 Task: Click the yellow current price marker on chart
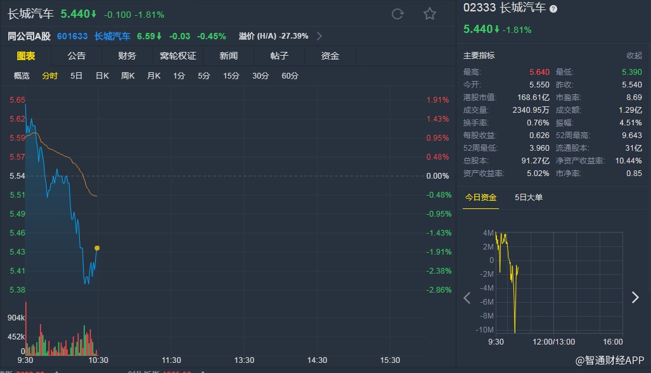pyautogui.click(x=97, y=248)
